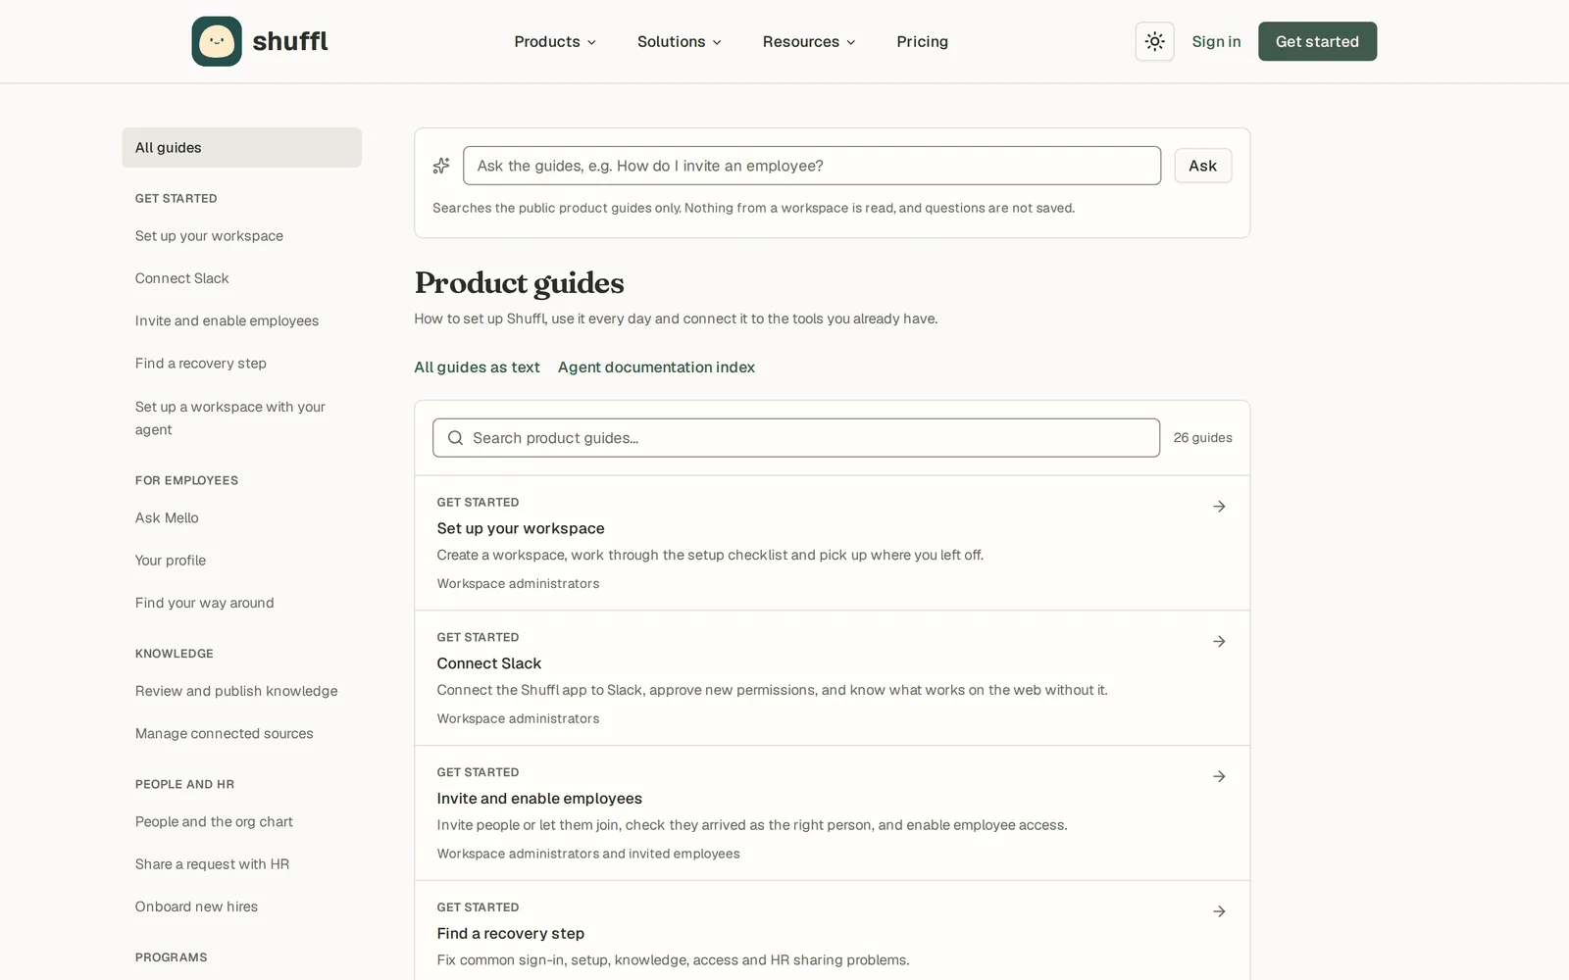Open the Pricing page
The width and height of the screenshot is (1569, 980).
pyautogui.click(x=922, y=41)
